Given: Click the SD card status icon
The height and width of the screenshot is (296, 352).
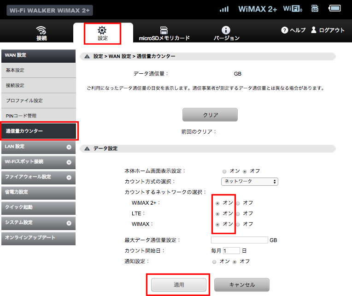Looking at the screenshot, I should coord(315,9).
